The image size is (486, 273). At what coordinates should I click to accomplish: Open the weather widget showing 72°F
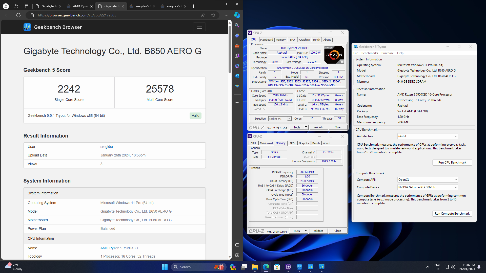pyautogui.click(x=14, y=267)
